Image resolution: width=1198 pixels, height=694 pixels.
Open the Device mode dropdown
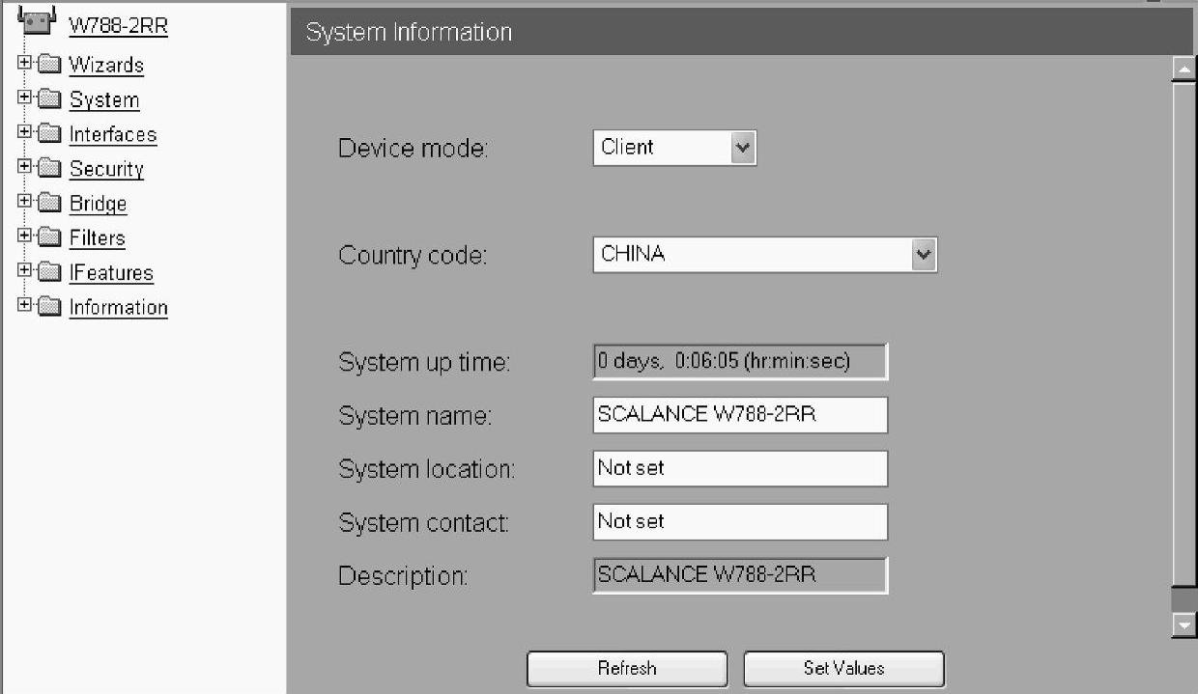674,148
